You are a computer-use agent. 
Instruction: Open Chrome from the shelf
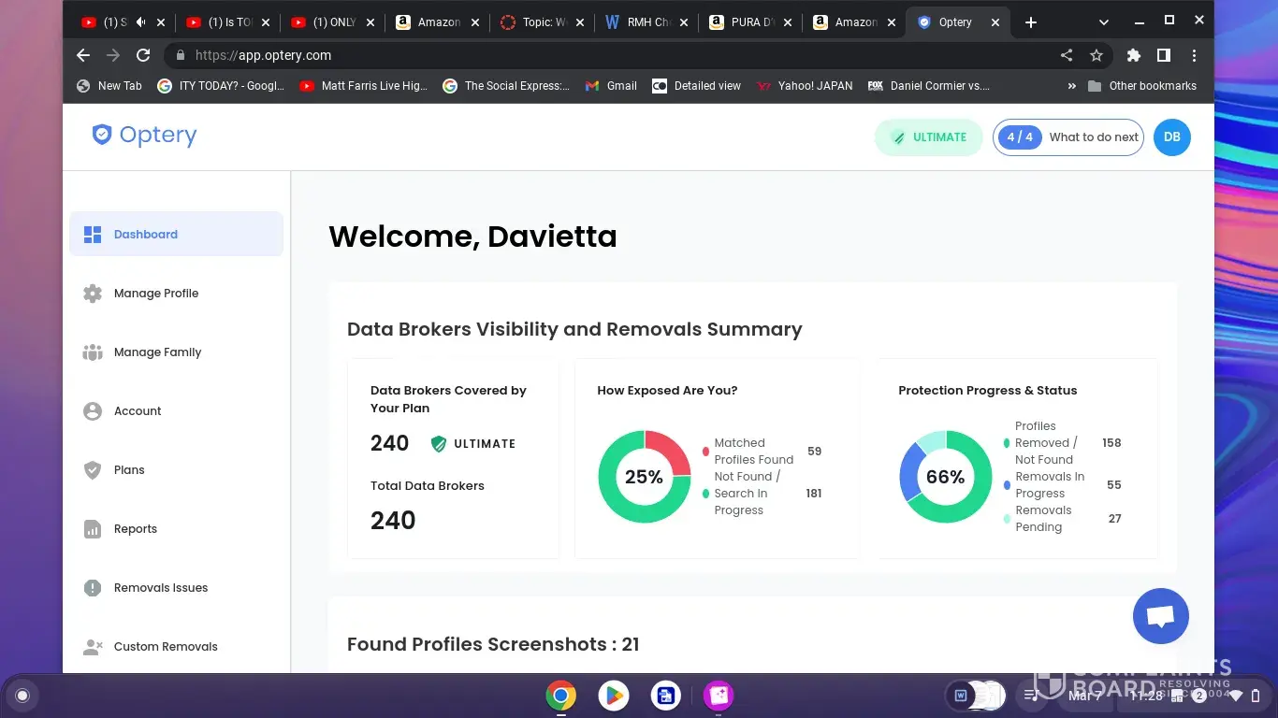(561, 696)
